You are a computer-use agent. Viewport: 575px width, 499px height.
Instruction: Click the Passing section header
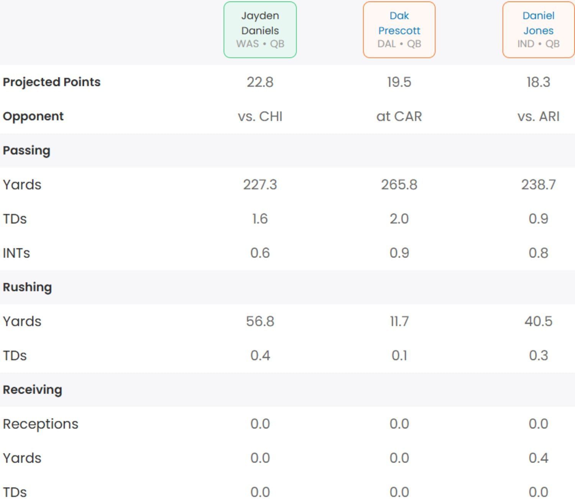coord(26,150)
